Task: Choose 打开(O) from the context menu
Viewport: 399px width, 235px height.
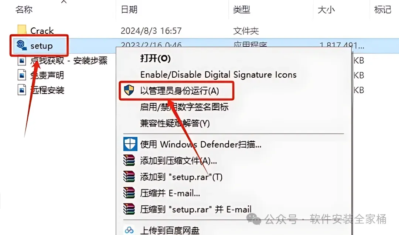Action: click(x=155, y=58)
